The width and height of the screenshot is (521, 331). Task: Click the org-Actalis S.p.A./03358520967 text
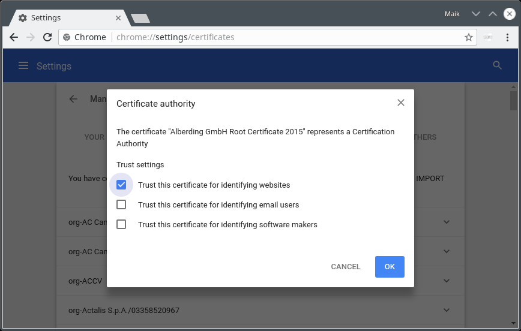coord(124,311)
